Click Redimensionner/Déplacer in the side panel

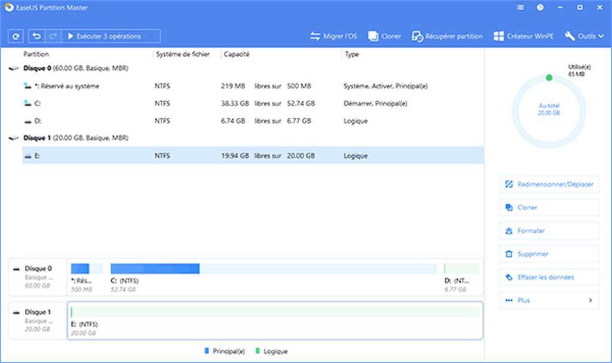point(549,184)
